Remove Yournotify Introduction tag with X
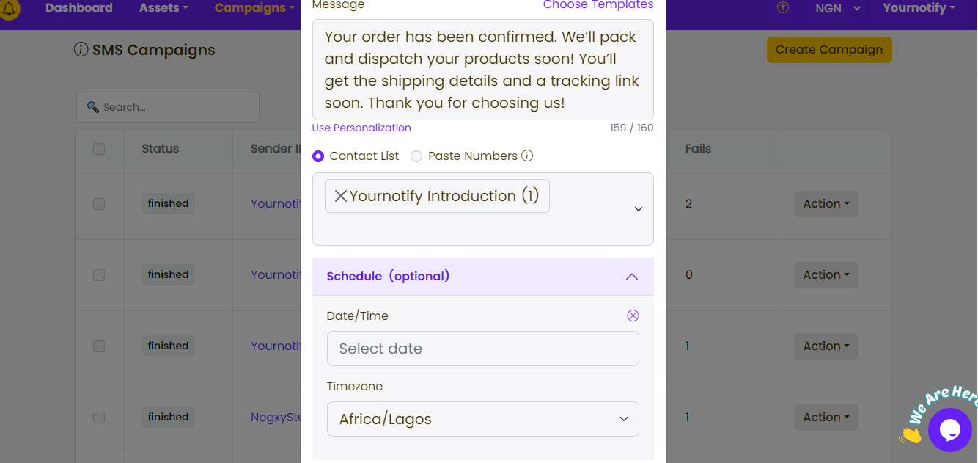 click(341, 196)
